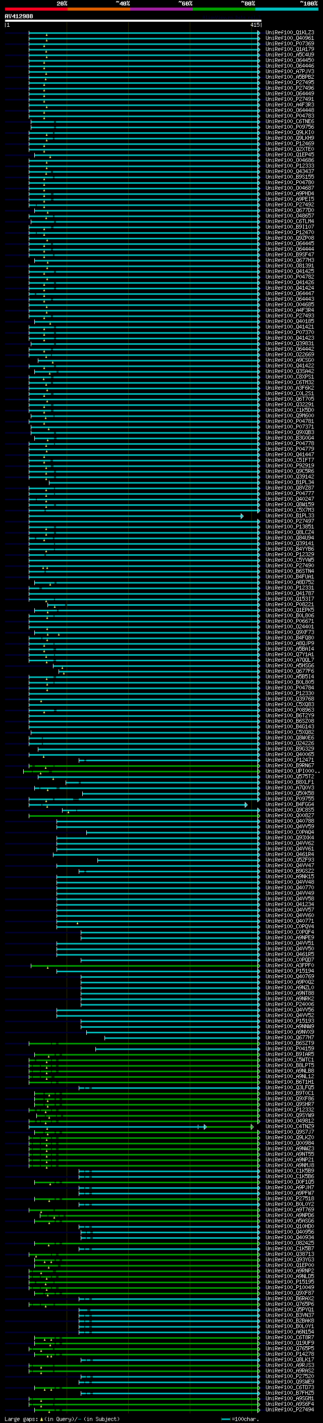The width and height of the screenshot is (323, 1423).
Task: Open hit UniRef100_B9S155
Action: click(x=290, y=177)
